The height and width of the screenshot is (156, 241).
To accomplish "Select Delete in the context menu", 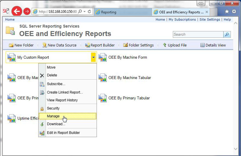I will click(68, 75).
